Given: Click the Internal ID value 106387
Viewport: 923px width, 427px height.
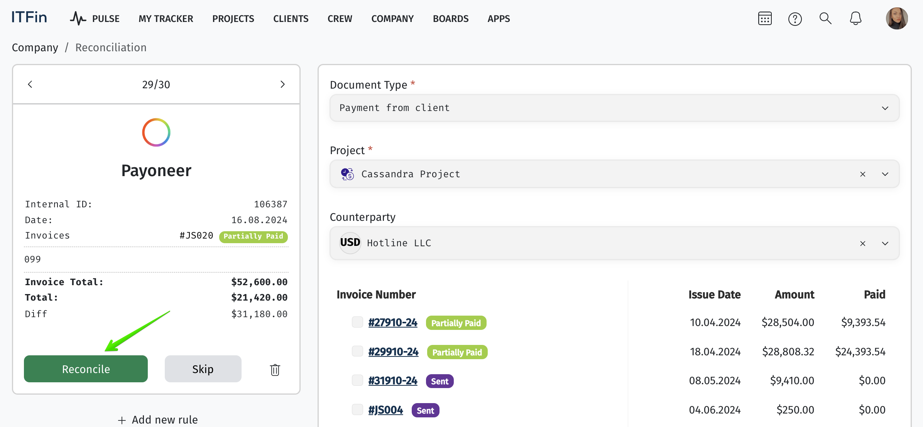Looking at the screenshot, I should coord(270,204).
